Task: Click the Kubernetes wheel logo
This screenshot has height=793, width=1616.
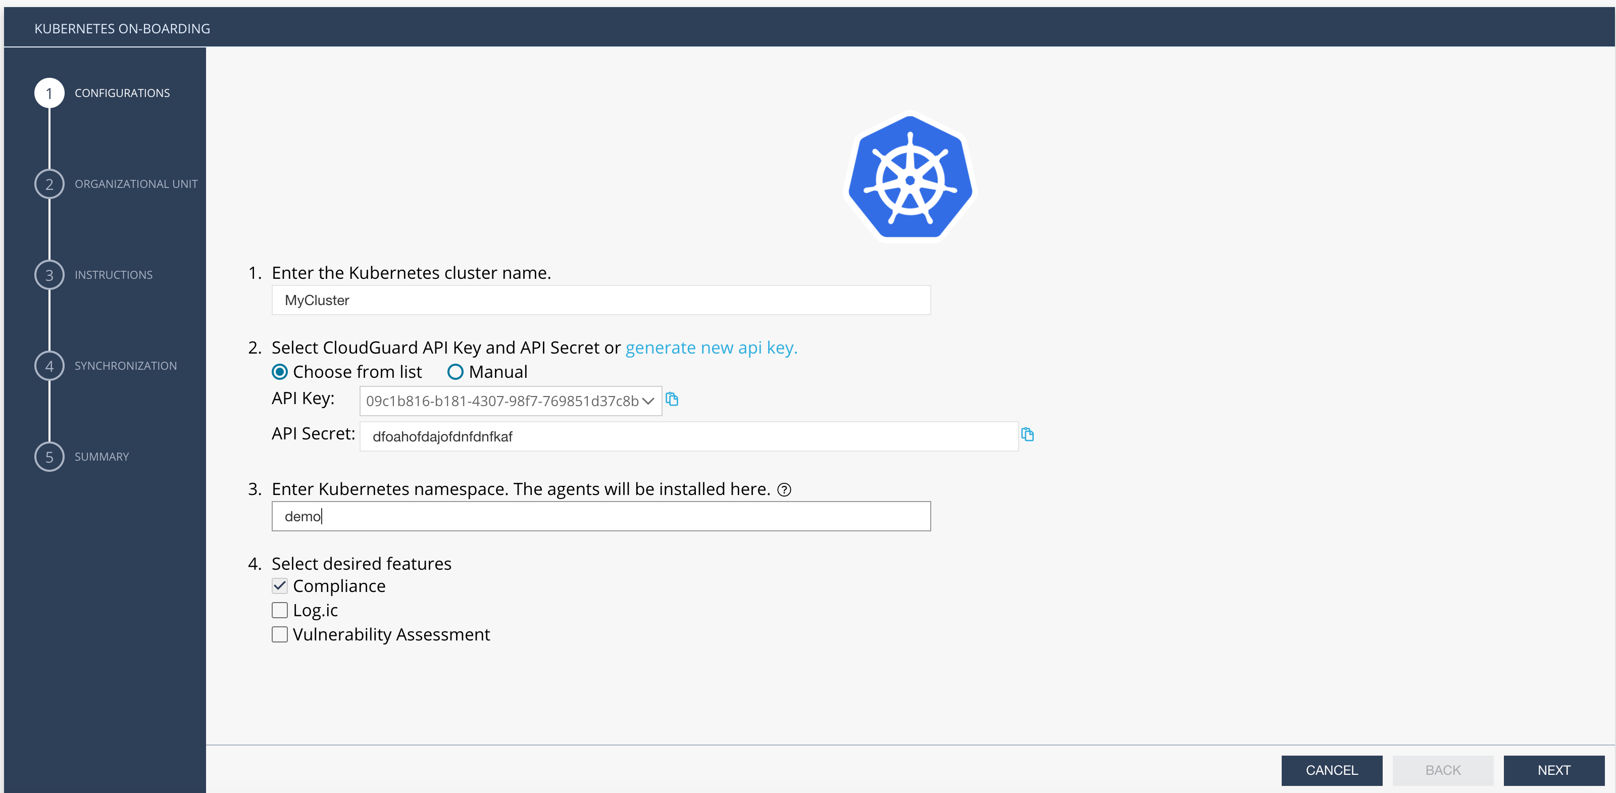Action: pos(910,178)
